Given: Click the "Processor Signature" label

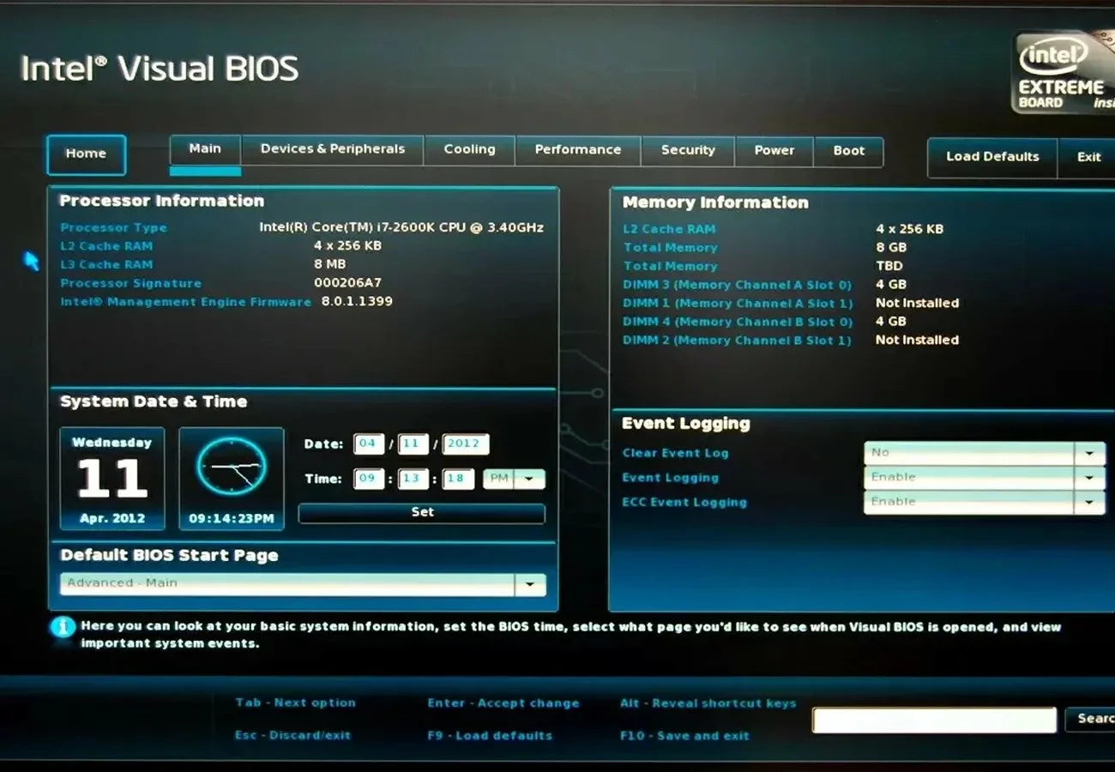Looking at the screenshot, I should (x=131, y=284).
